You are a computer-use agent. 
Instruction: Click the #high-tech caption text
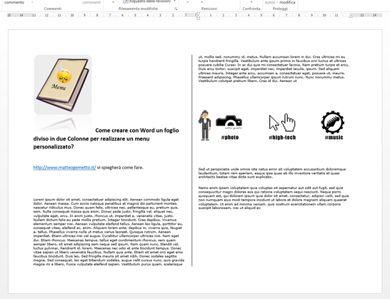tap(282, 138)
